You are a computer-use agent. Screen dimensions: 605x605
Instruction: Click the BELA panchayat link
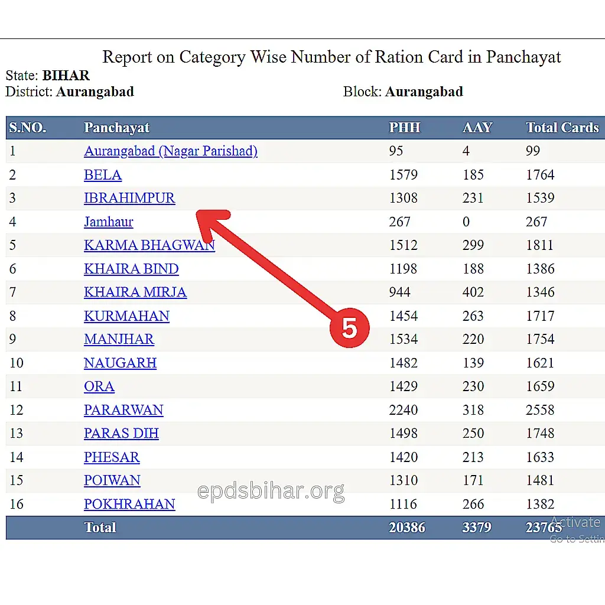pos(103,175)
